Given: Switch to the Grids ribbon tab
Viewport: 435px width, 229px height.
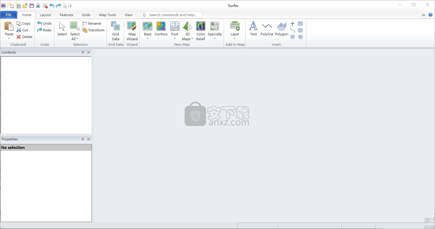Looking at the screenshot, I should point(86,15).
